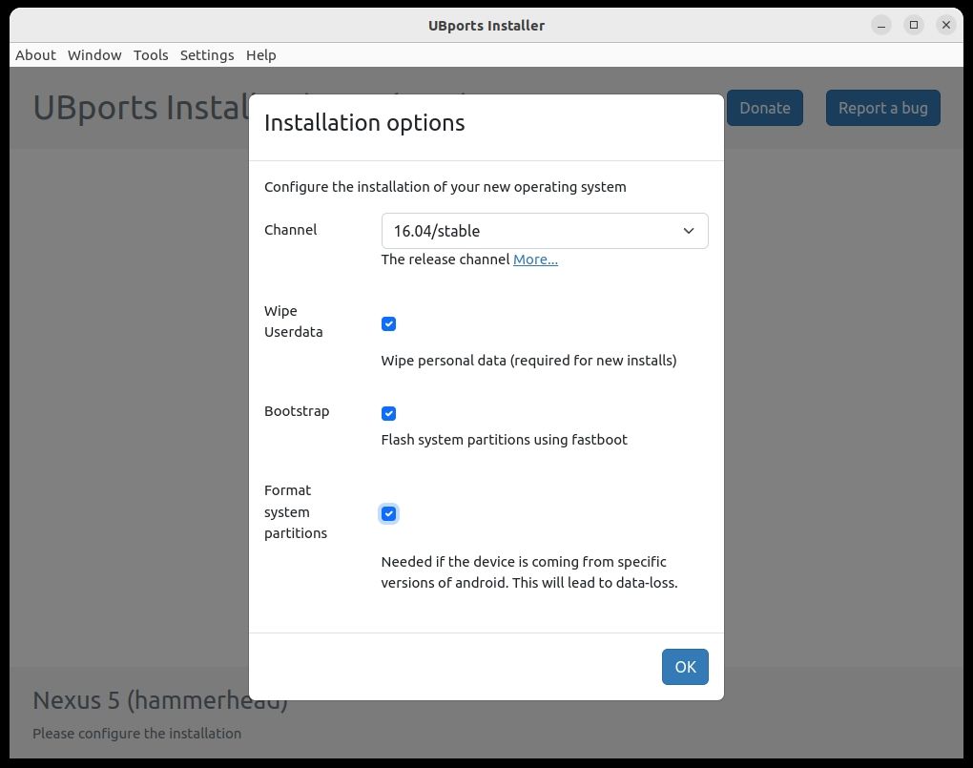This screenshot has width=973, height=768.
Task: Minimize the UBports Installer window
Action: pyautogui.click(x=881, y=26)
